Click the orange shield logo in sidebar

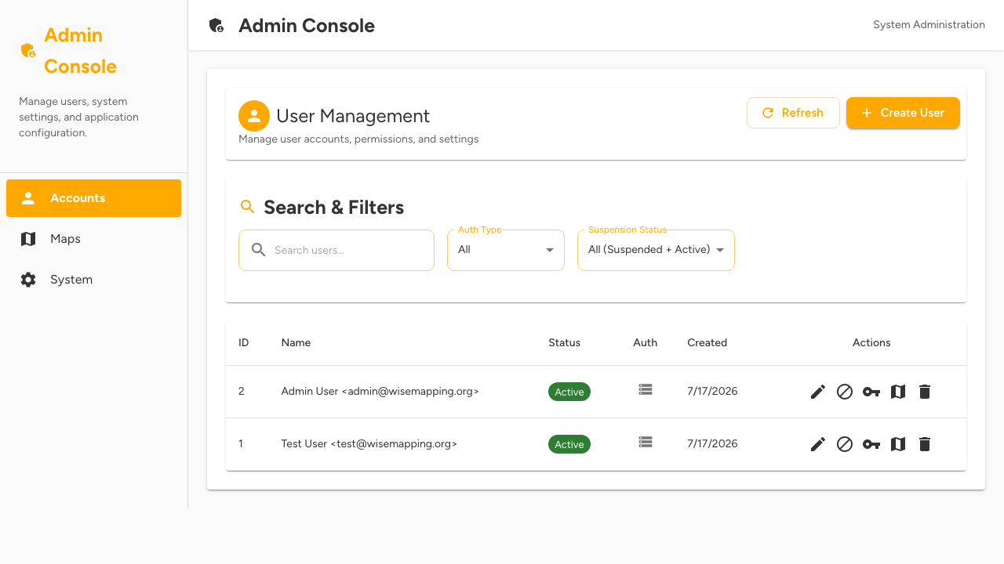click(x=28, y=51)
